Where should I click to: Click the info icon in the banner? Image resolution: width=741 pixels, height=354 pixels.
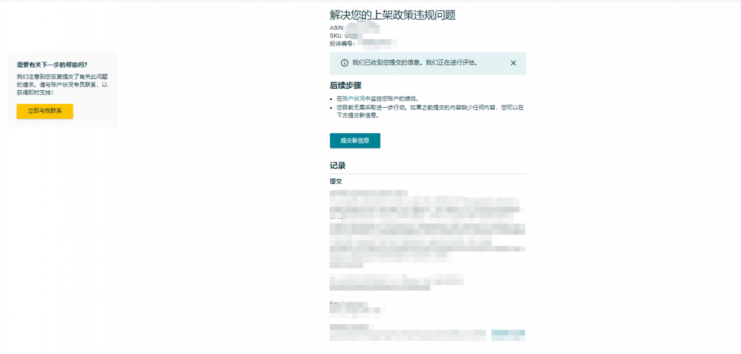pos(345,63)
